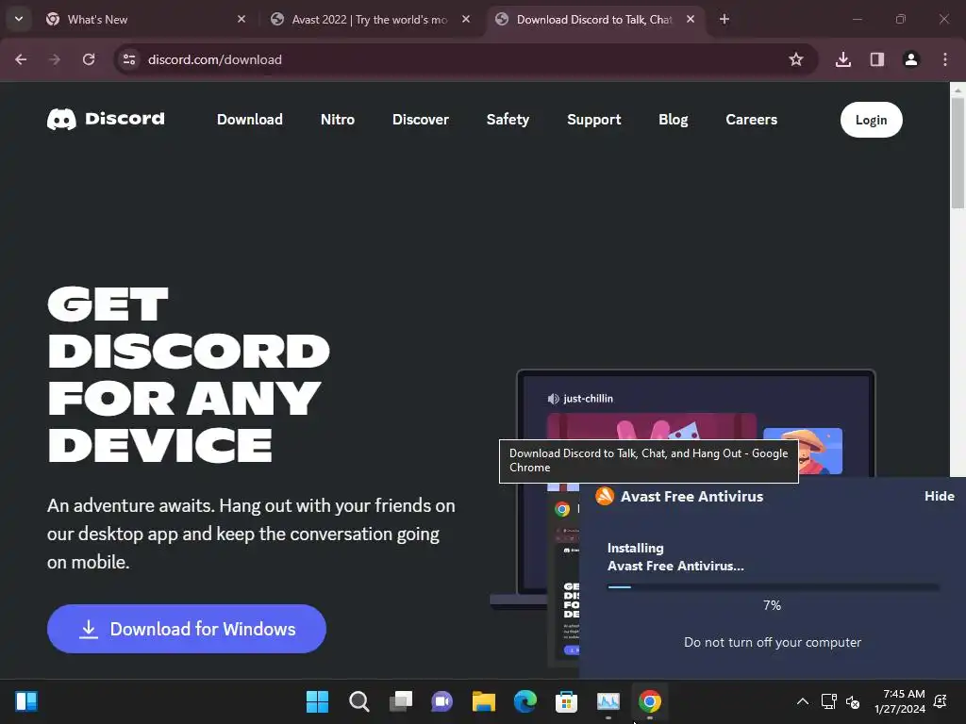Open the Chrome three-dot menu

[945, 59]
